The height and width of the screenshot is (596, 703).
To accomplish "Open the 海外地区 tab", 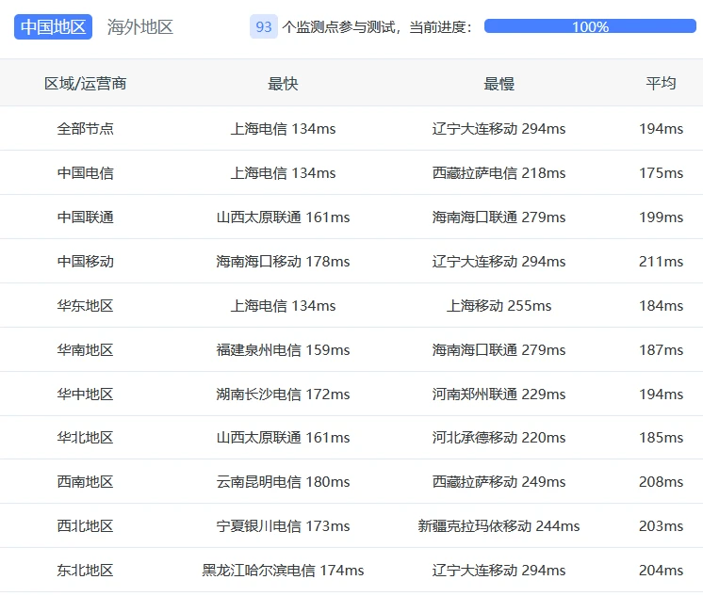I will click(x=140, y=26).
